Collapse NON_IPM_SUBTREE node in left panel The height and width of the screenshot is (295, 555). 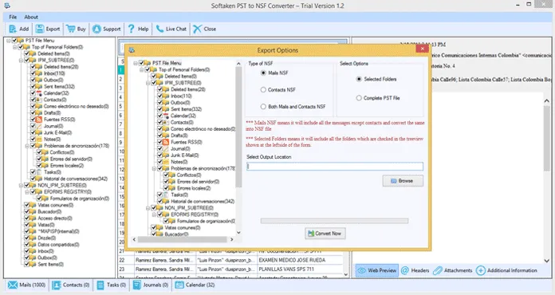point(21,185)
